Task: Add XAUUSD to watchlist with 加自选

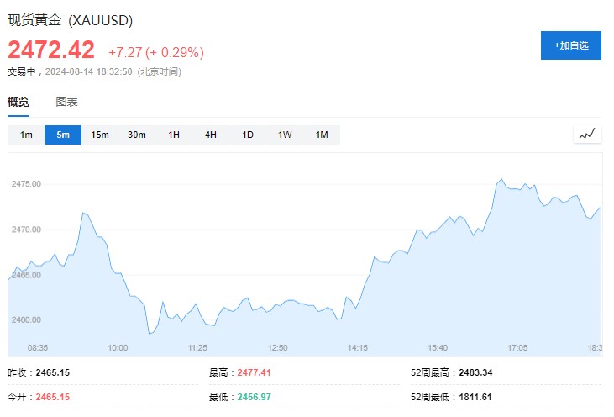Action: [x=570, y=45]
